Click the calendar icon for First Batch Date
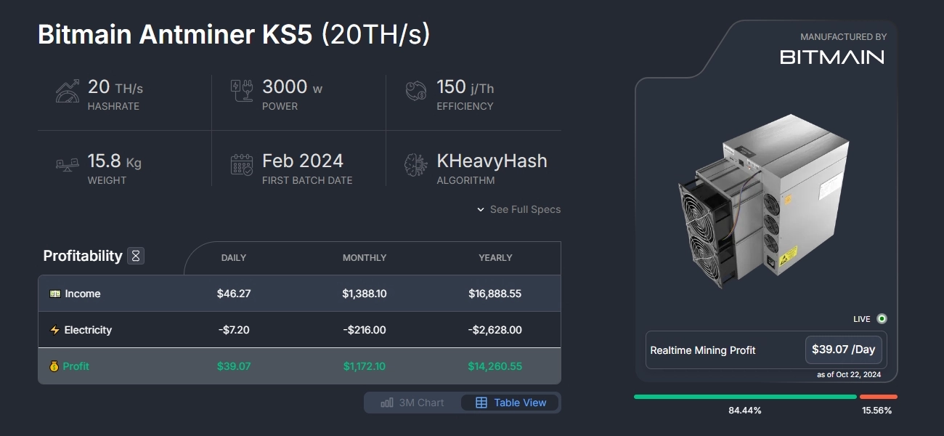 tap(240, 163)
